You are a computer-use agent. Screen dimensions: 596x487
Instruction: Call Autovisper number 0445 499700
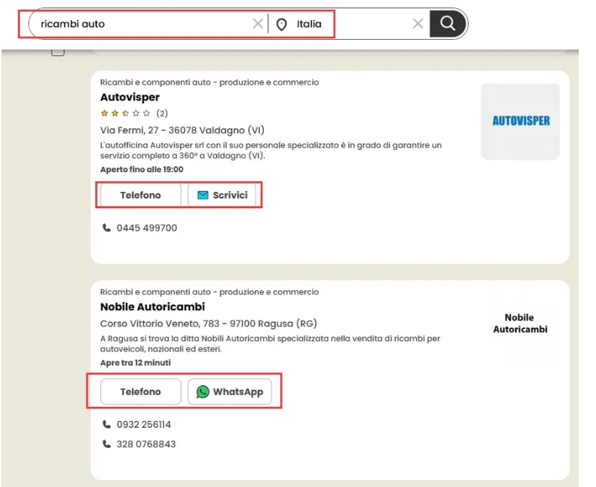point(147,228)
